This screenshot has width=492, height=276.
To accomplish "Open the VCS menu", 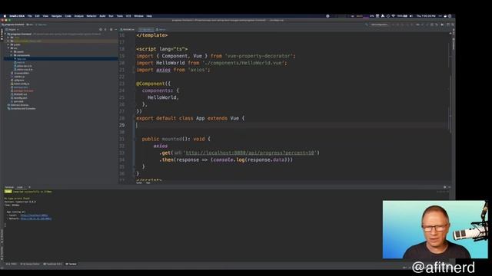I will (128, 16).
